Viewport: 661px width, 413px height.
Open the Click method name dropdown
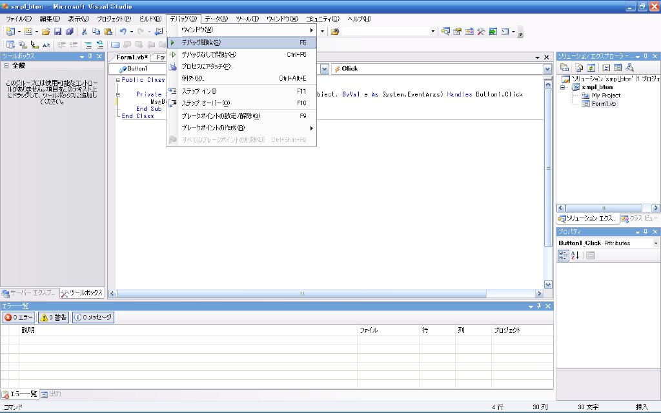click(x=547, y=68)
